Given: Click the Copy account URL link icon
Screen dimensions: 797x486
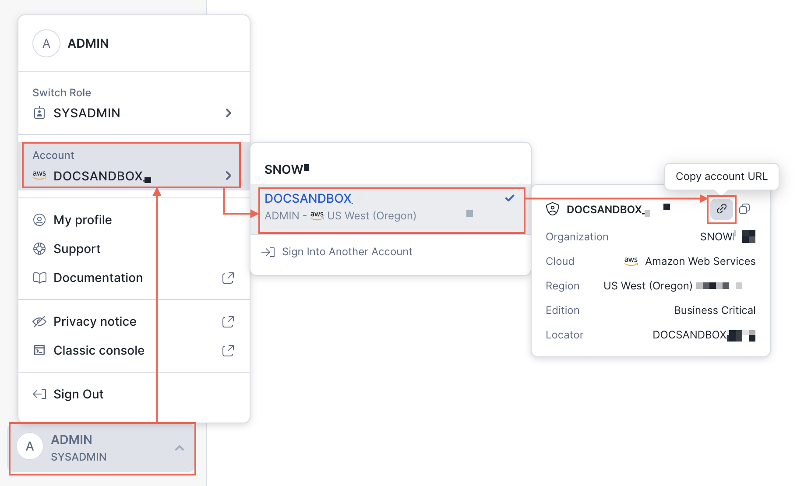Looking at the screenshot, I should click(x=721, y=209).
